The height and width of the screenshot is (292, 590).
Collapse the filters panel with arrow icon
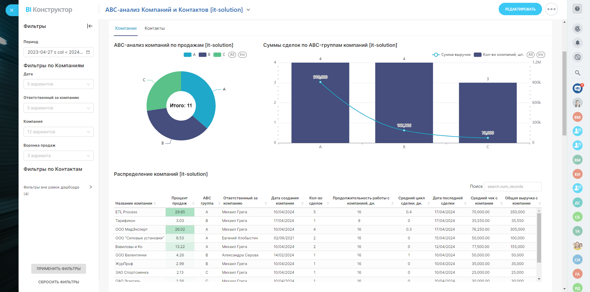click(90, 26)
